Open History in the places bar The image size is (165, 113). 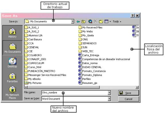coord(12,33)
